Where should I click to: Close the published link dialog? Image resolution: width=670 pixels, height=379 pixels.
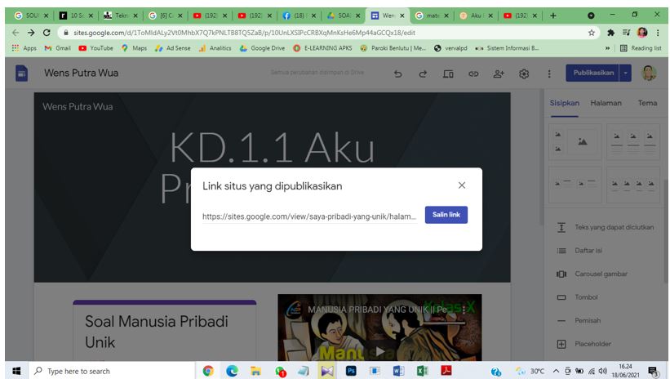click(x=462, y=185)
